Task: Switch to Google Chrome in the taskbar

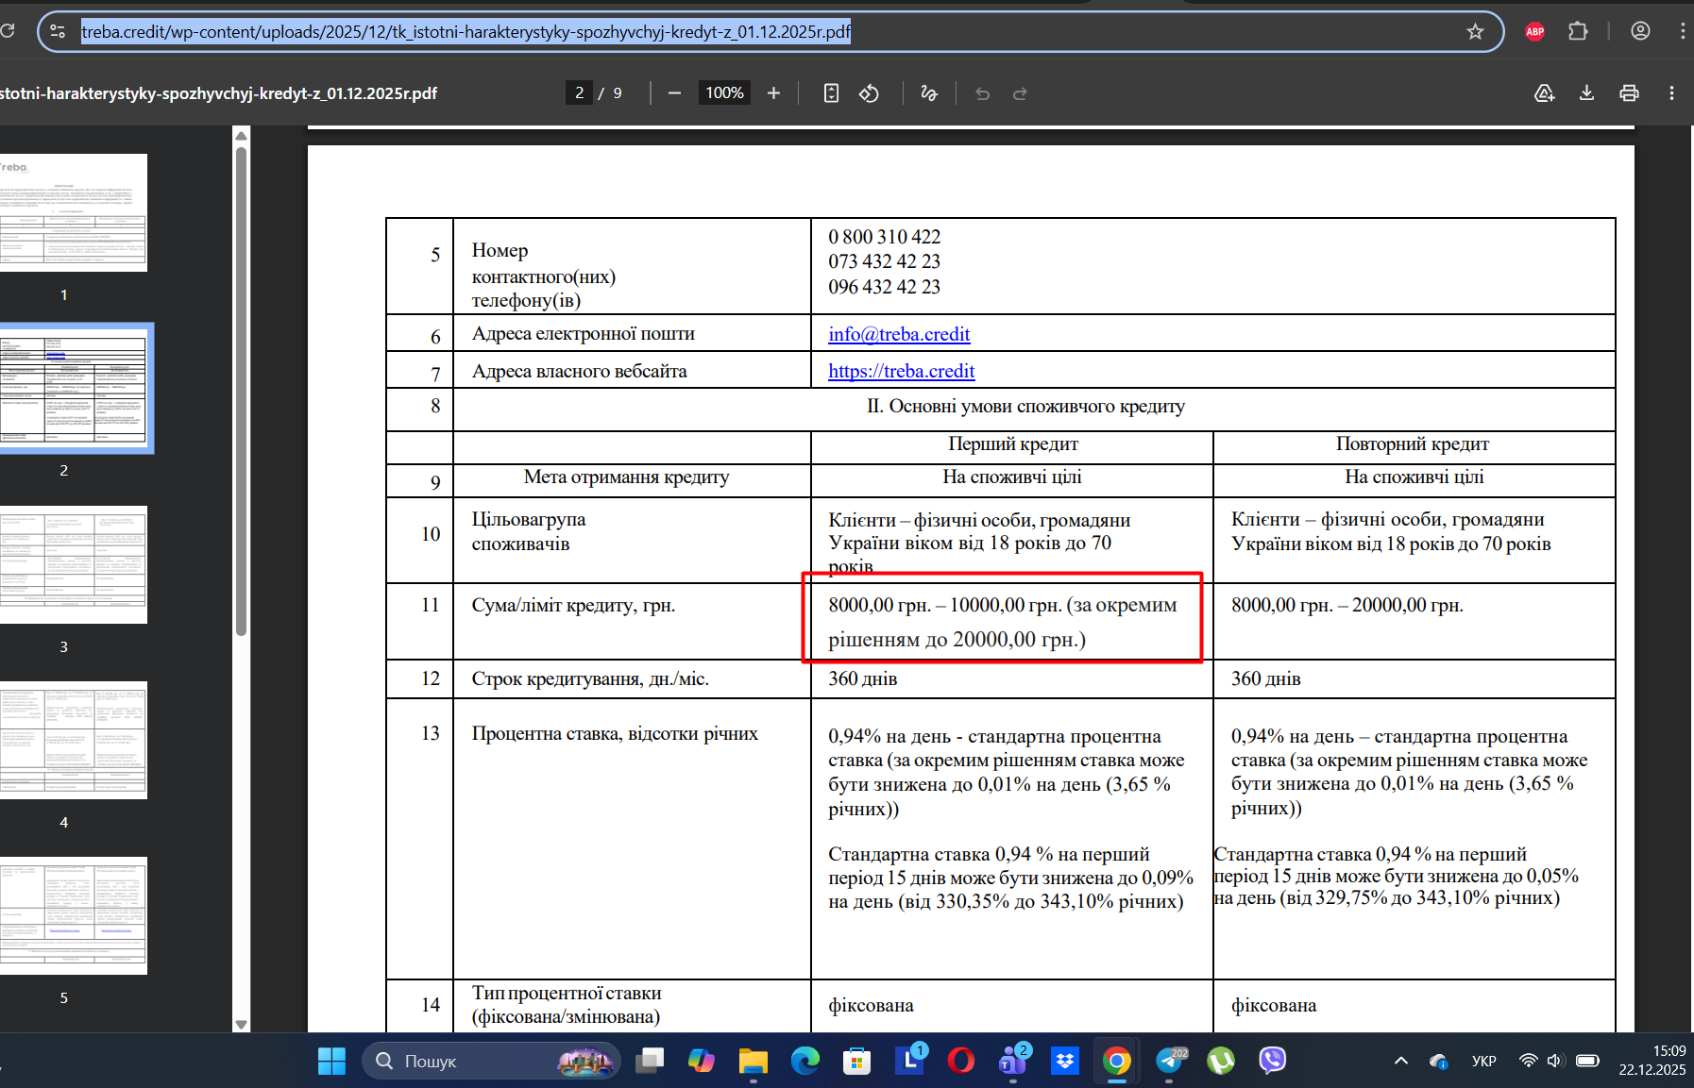Action: (x=1117, y=1061)
